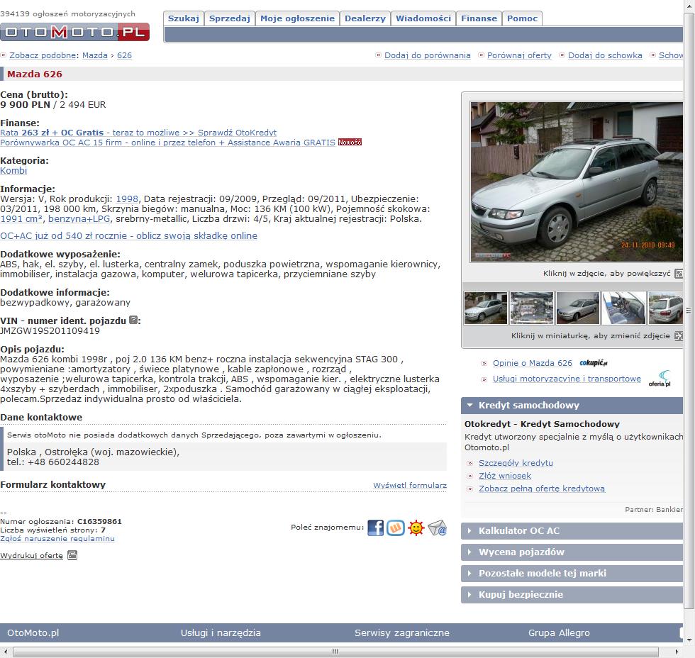The image size is (695, 658).
Task: Click the 1998 production year link
Action: (x=127, y=199)
